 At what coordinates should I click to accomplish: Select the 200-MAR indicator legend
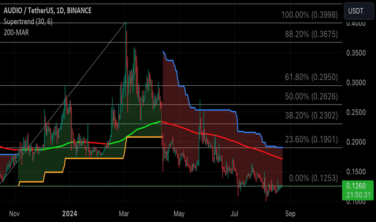(16, 32)
